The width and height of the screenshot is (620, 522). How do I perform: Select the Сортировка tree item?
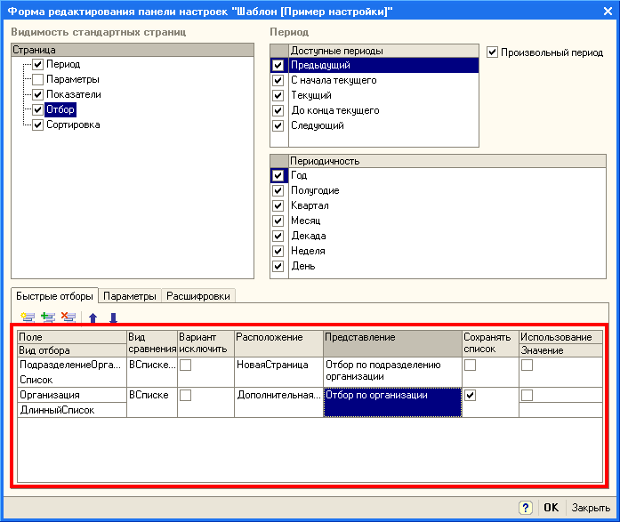click(73, 124)
